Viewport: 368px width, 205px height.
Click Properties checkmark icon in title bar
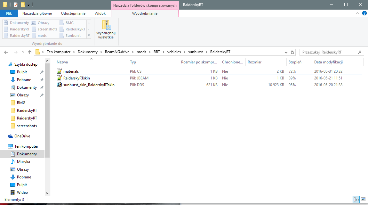(x=15, y=5)
